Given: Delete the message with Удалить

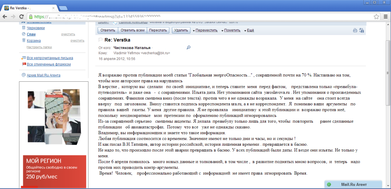Looking at the screenshot, I should pyautogui.click(x=181, y=30).
